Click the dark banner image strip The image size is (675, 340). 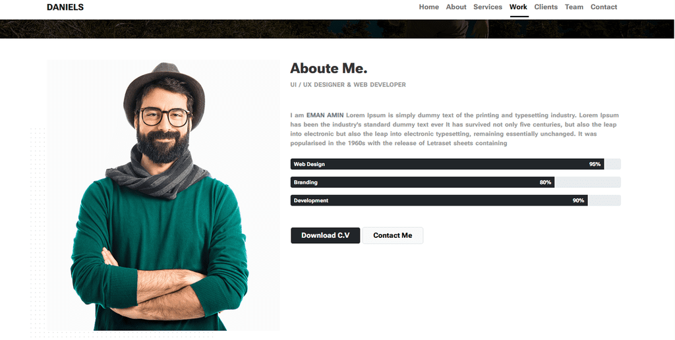pos(337,29)
